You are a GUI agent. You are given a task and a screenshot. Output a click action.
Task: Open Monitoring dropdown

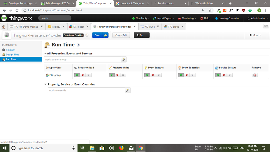(x=187, y=18)
